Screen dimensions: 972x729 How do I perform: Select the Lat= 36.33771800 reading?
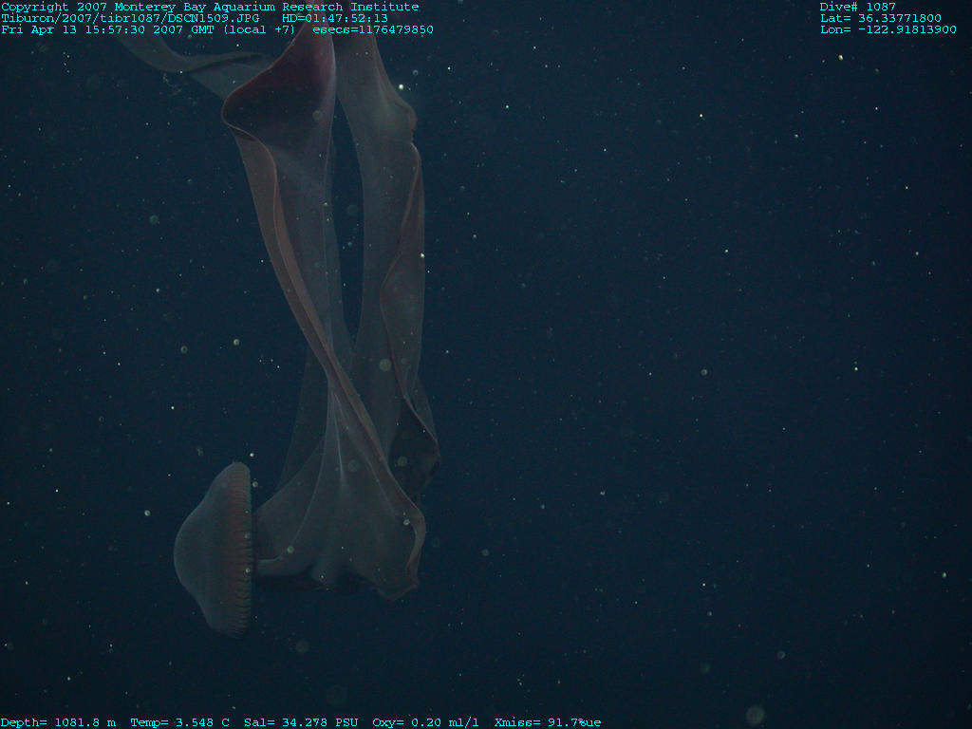pos(880,18)
